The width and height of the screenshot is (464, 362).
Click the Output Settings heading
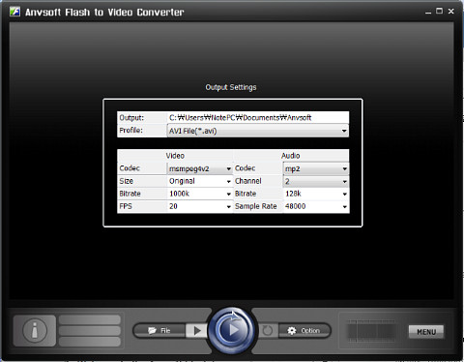coord(231,87)
